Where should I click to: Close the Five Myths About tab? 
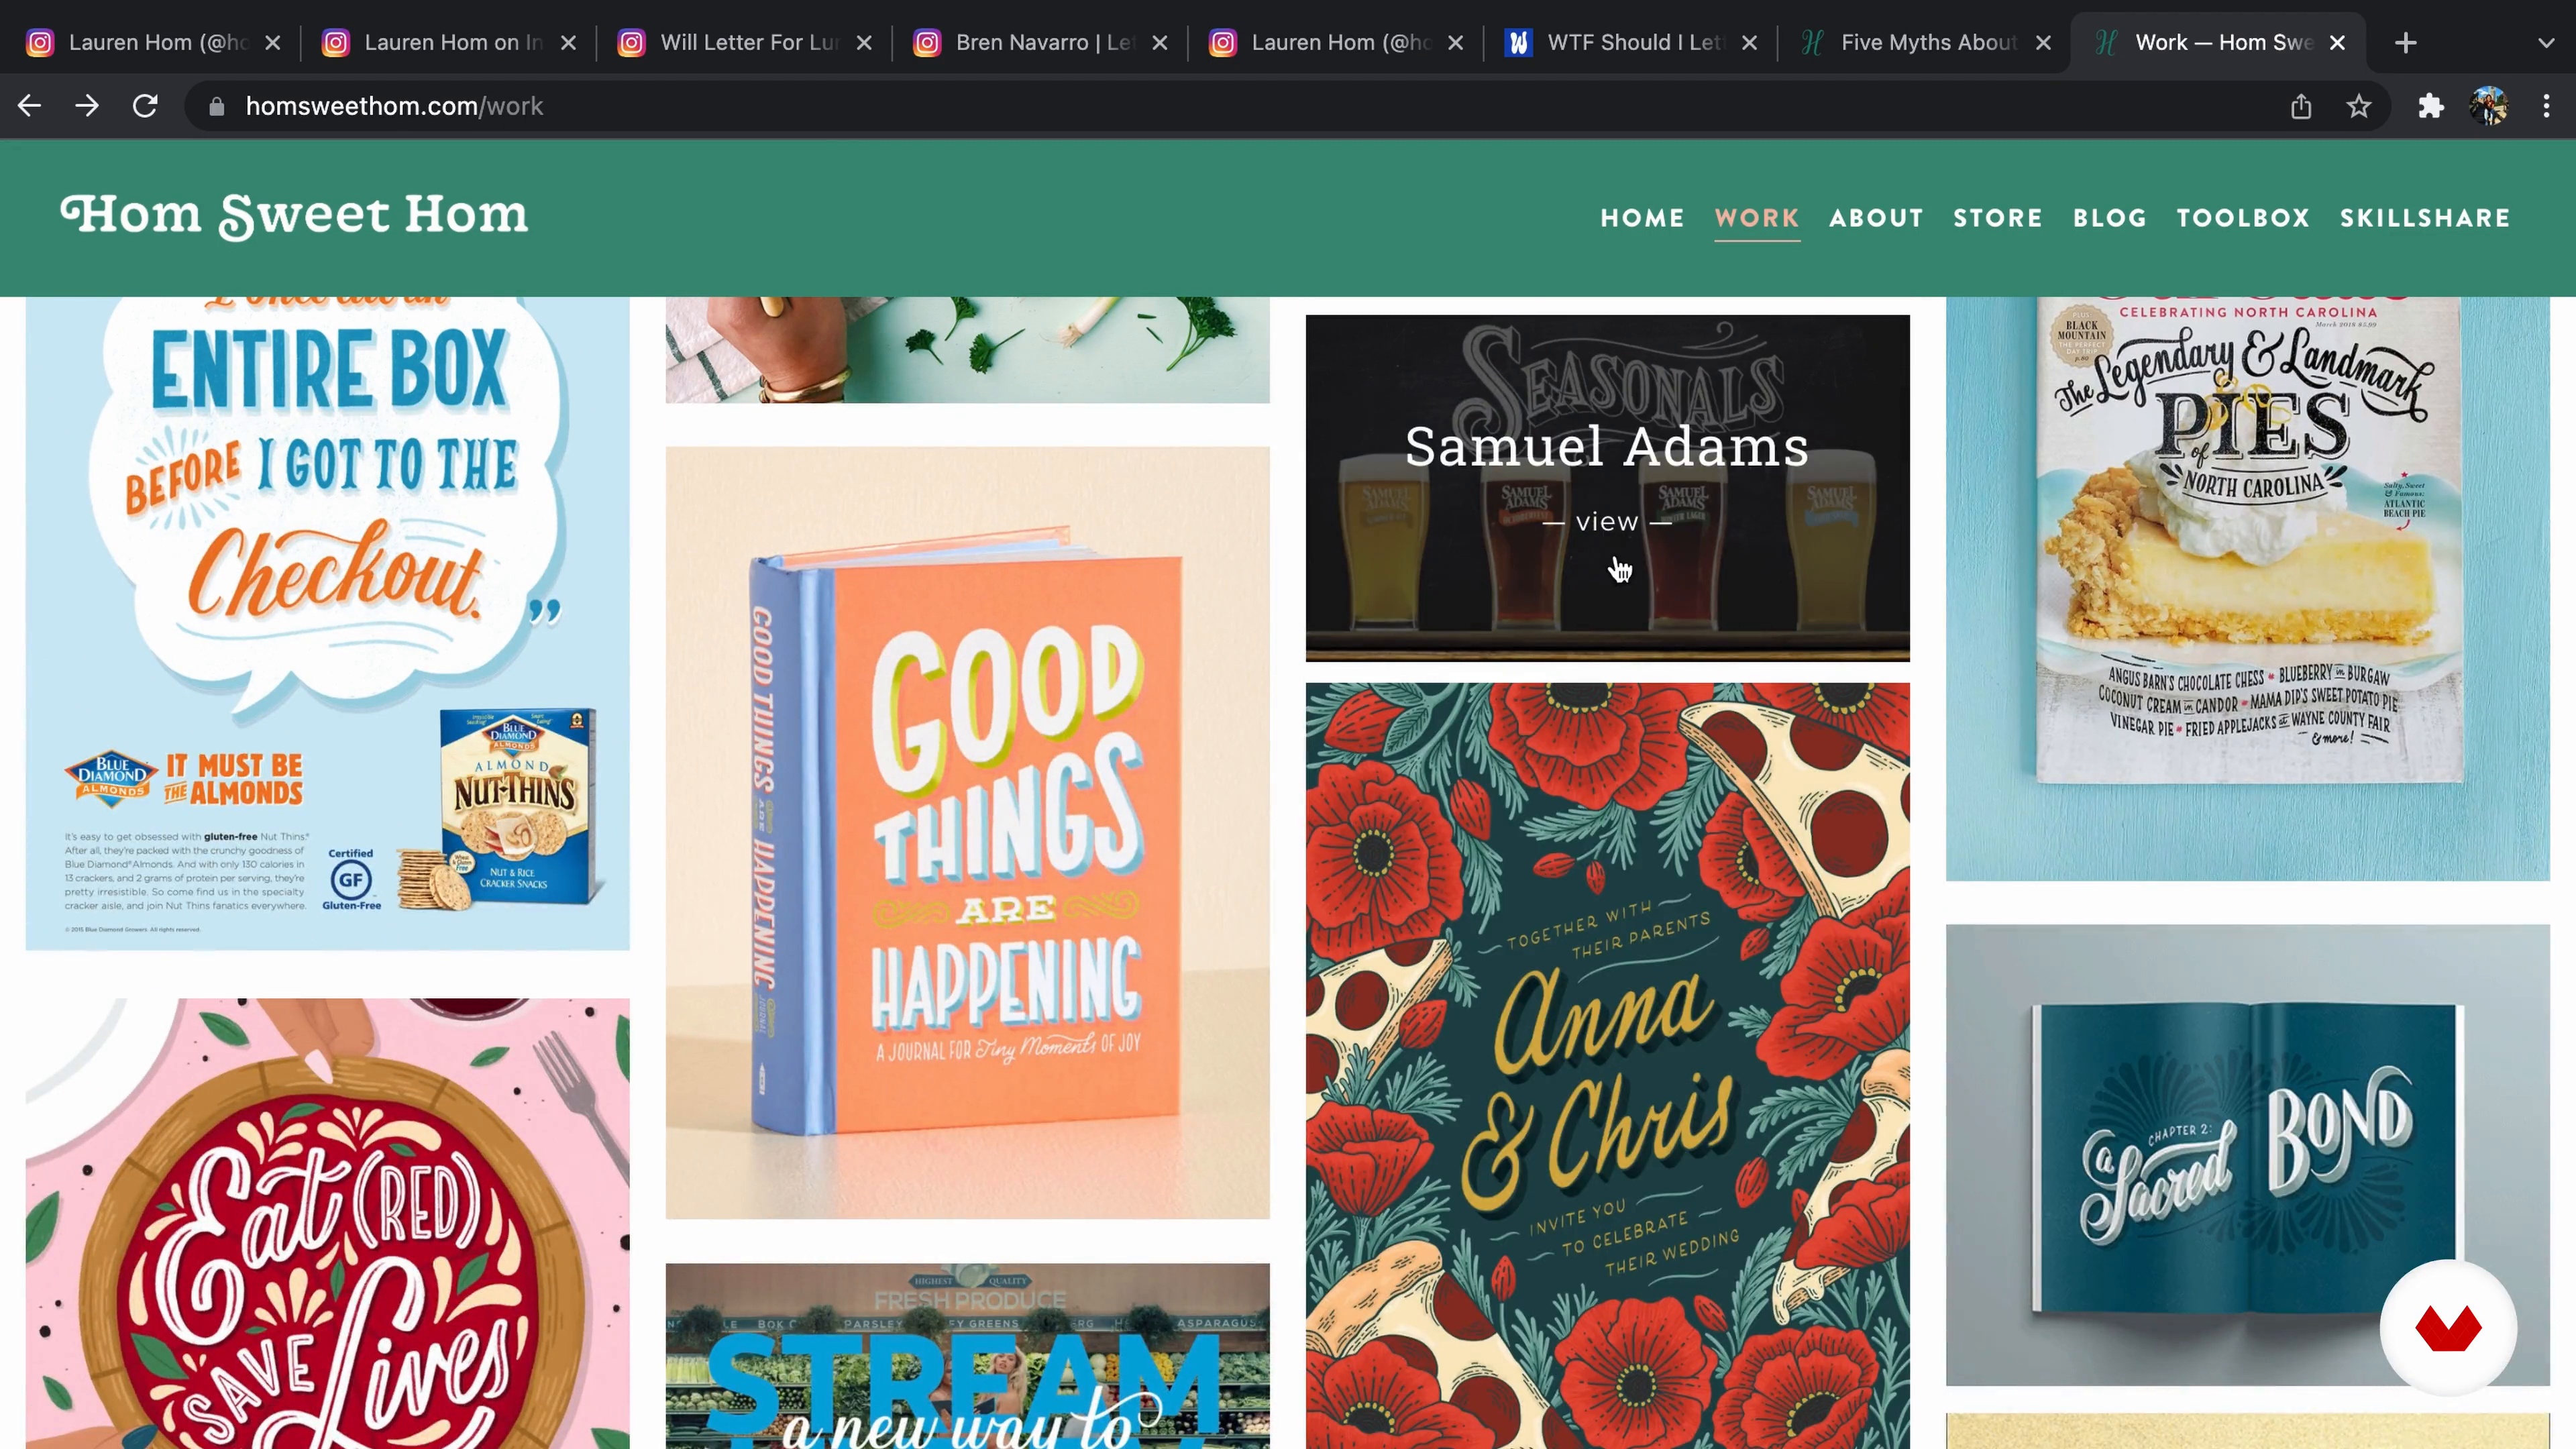2043,43
